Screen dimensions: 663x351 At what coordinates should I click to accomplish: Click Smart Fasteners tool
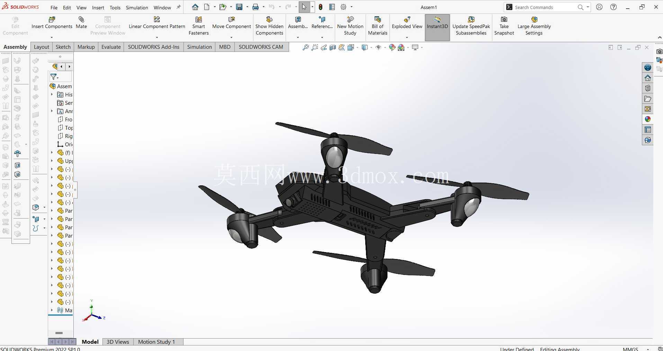pos(198,26)
